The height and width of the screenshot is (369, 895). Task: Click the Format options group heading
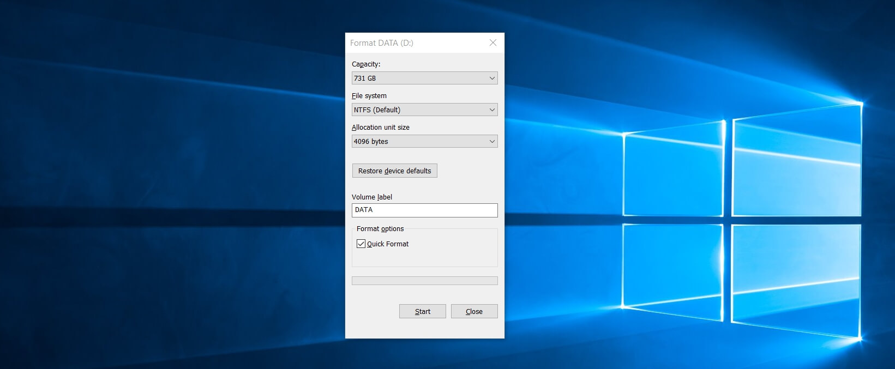click(x=380, y=228)
